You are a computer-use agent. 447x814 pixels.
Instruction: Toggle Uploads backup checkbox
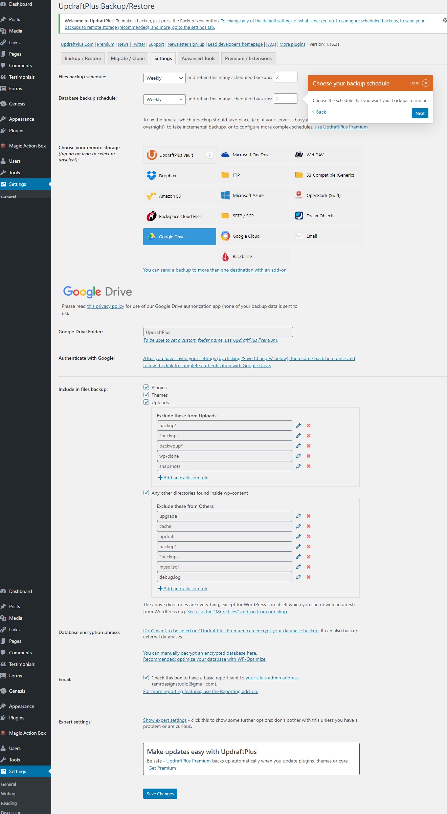(x=146, y=402)
